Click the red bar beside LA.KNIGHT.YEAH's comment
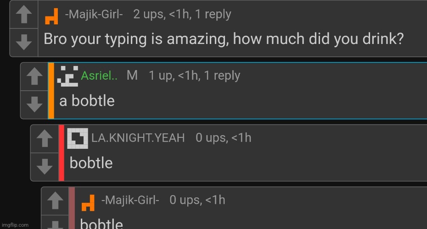Screen dimensions: 427x229 [x=61, y=153]
